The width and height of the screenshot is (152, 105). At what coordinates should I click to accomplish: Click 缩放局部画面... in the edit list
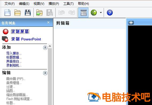(x=17, y=95)
